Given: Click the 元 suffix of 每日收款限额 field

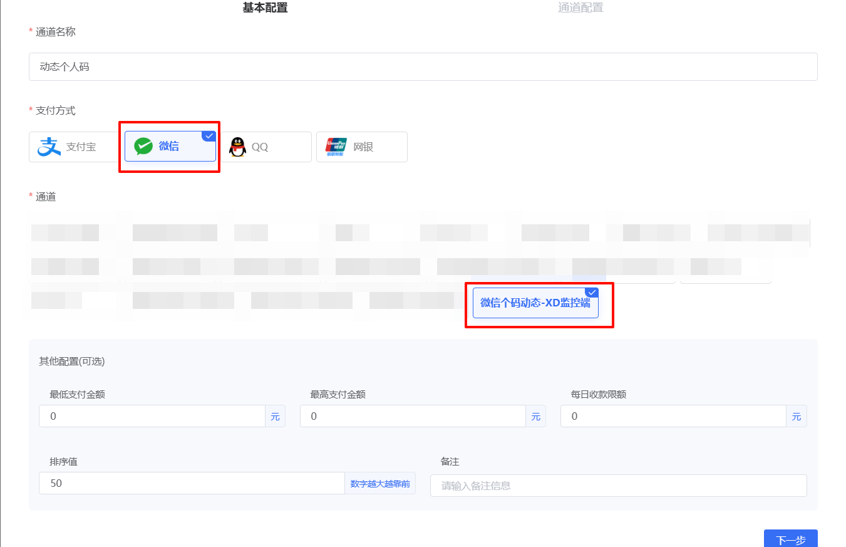Looking at the screenshot, I should (x=797, y=416).
